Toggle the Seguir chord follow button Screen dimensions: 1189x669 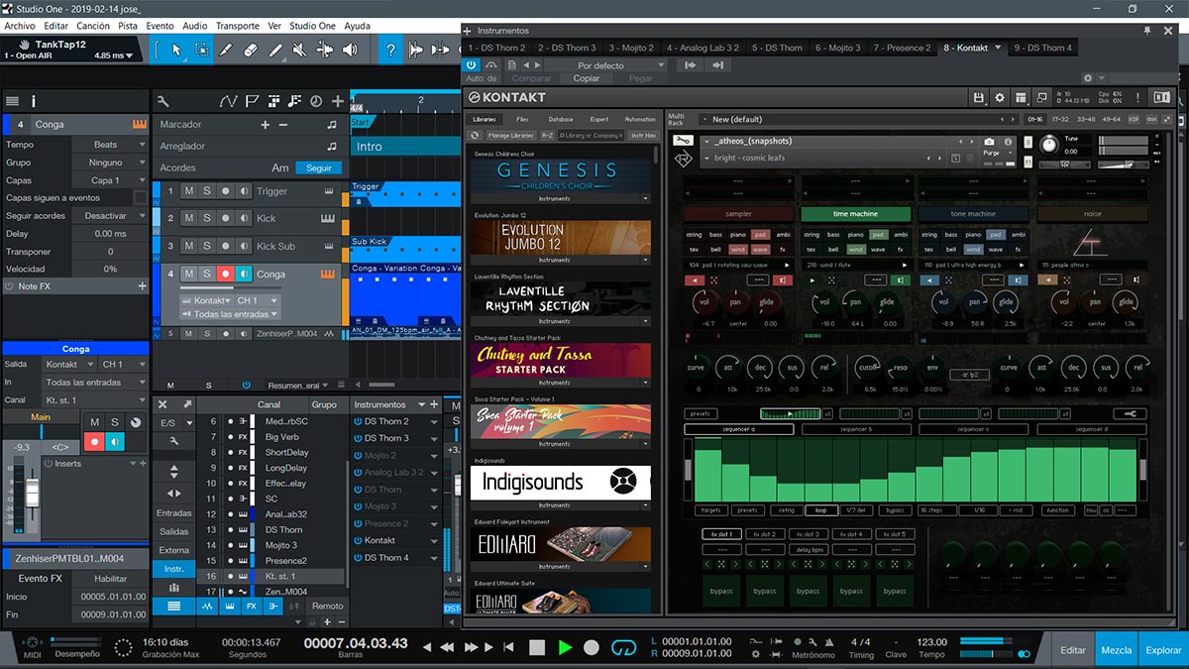tap(319, 168)
